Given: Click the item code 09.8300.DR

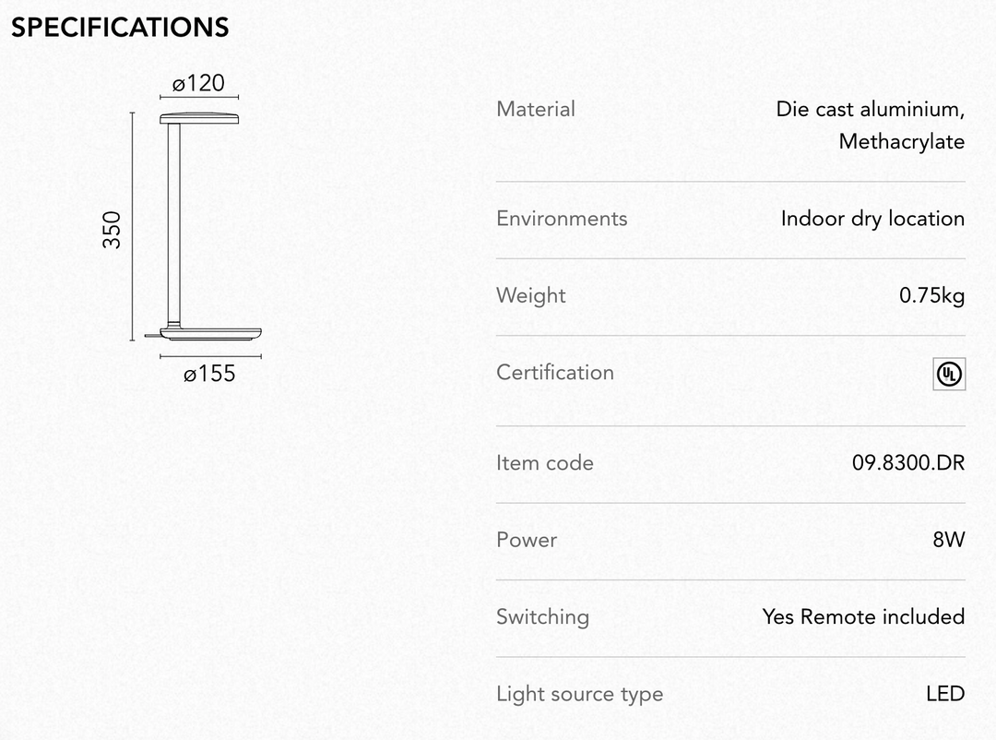Looking at the screenshot, I should [908, 462].
